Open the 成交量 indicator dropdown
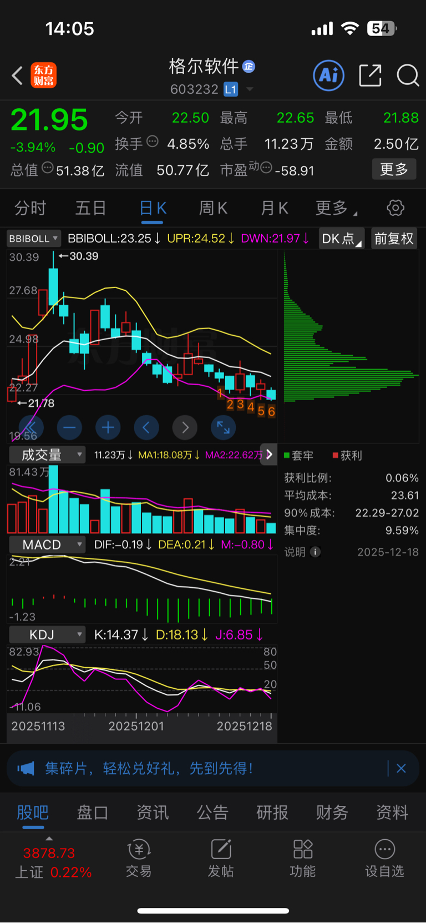The image size is (426, 923). (x=47, y=455)
